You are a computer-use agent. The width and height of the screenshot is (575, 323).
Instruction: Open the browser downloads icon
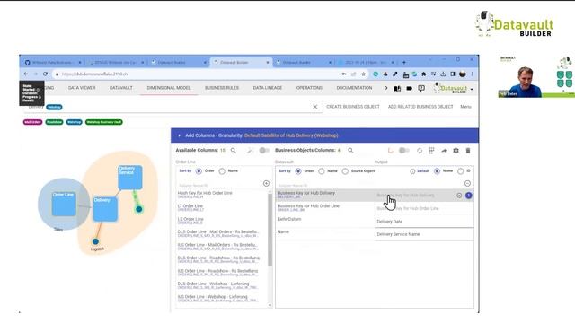tap(443, 74)
